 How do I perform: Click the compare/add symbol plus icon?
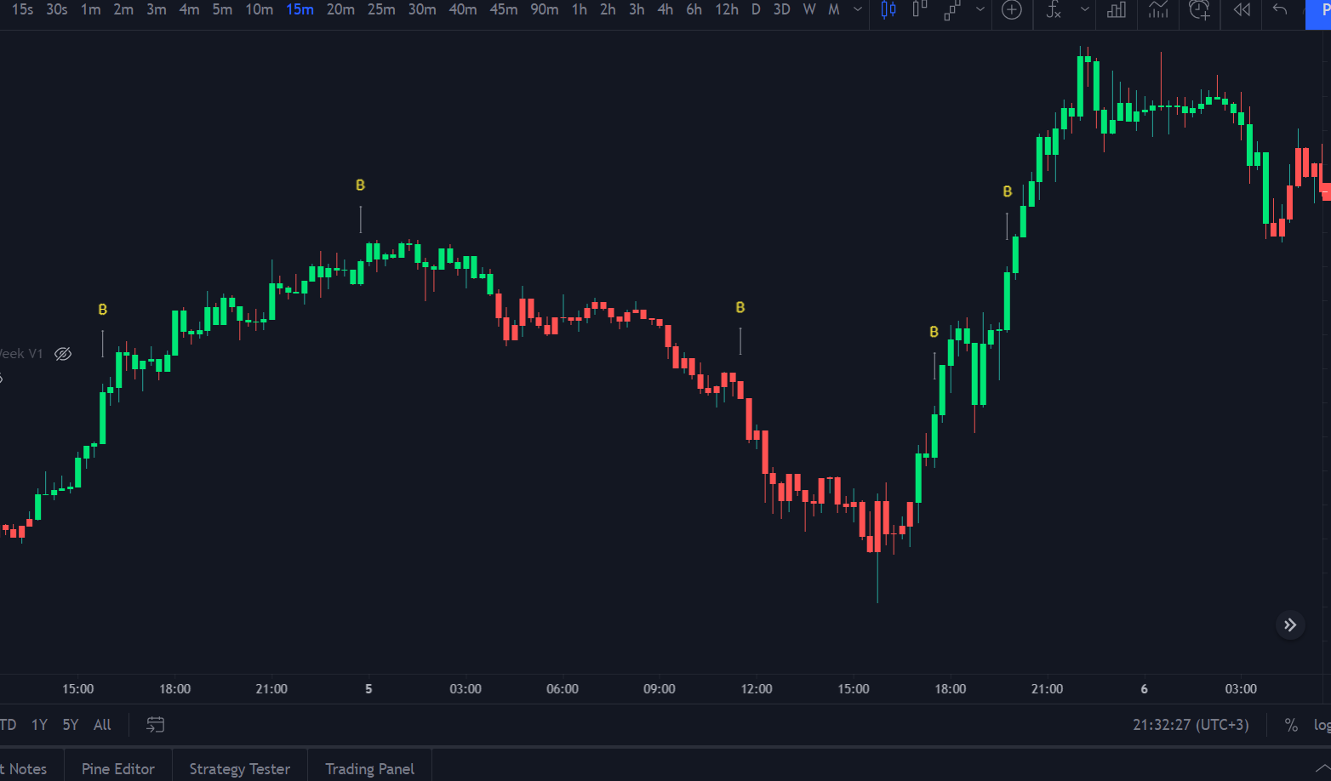1012,10
